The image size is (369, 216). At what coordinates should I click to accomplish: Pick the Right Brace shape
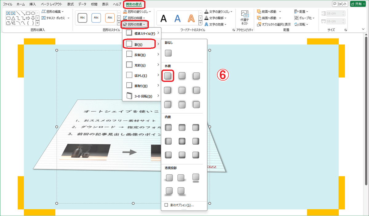(x=33, y=23)
